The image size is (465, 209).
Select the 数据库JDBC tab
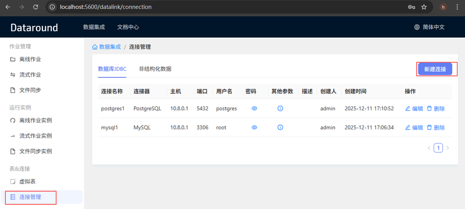tap(112, 69)
